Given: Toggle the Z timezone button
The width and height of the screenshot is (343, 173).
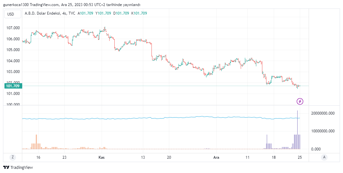Looking at the screenshot, I should tap(13, 157).
